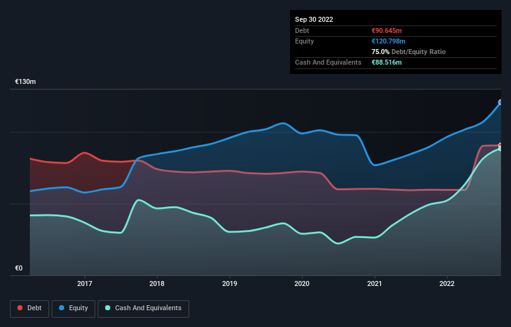
Task: Click the Sep 30 2022 tooltip date
Action: tap(314, 19)
